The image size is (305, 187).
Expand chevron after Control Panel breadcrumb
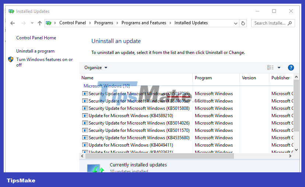tap(90, 23)
